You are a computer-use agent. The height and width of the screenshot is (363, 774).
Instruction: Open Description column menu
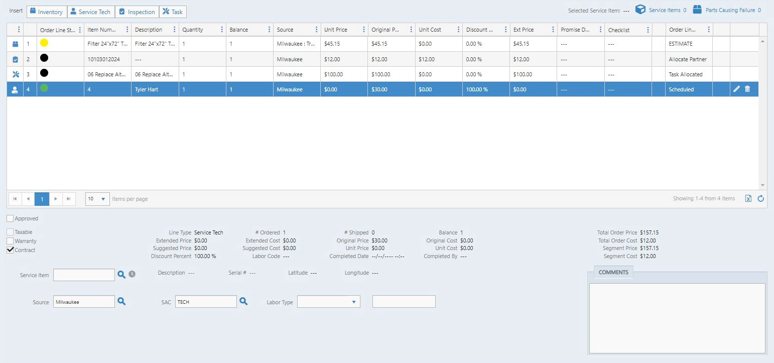coord(175,30)
